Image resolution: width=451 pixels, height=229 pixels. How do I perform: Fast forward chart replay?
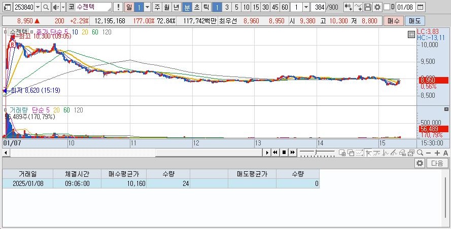(293, 152)
